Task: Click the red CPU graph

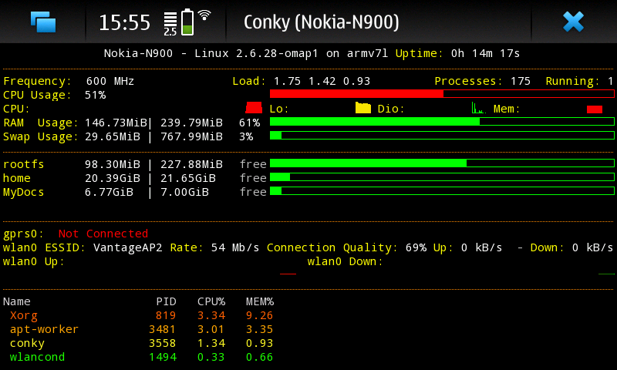Action: coord(254,108)
